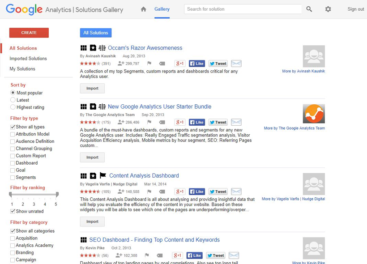Check the Acquisition category filter
Viewport: 367px width, 264px height.
pos(13,238)
